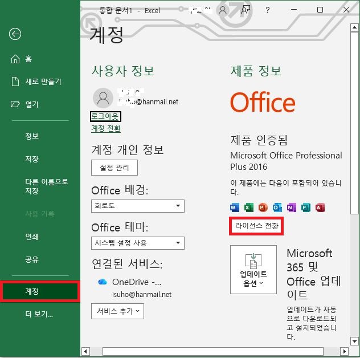Click 더 보기... in the sidebar
360x358 pixels.
click(x=39, y=314)
